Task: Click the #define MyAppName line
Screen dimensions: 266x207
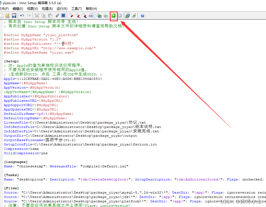Action: click(x=41, y=35)
